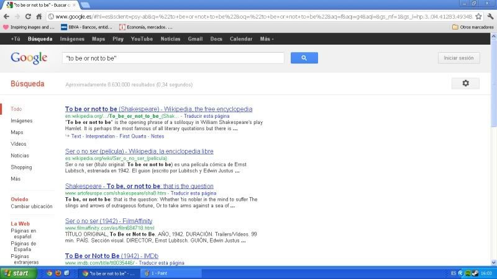The width and height of the screenshot is (497, 279).
Task: Select Maps in the left sidebar
Action: (17, 132)
